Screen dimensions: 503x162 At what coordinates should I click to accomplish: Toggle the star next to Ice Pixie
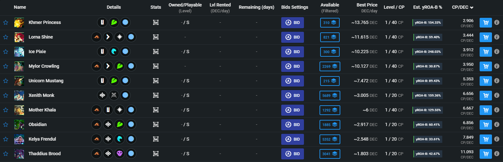6,52
